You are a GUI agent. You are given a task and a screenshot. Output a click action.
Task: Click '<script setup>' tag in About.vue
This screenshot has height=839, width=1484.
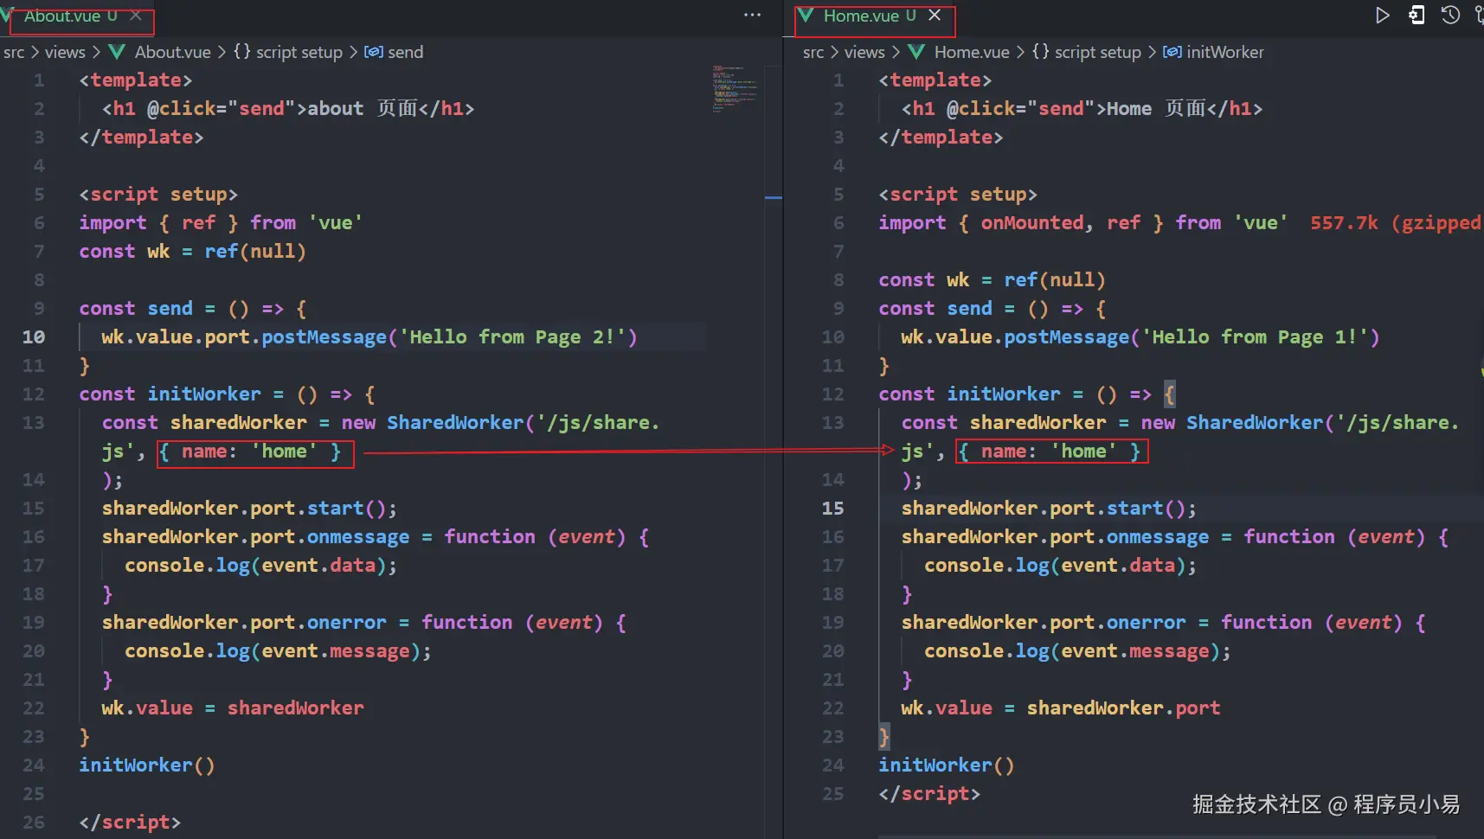point(158,195)
